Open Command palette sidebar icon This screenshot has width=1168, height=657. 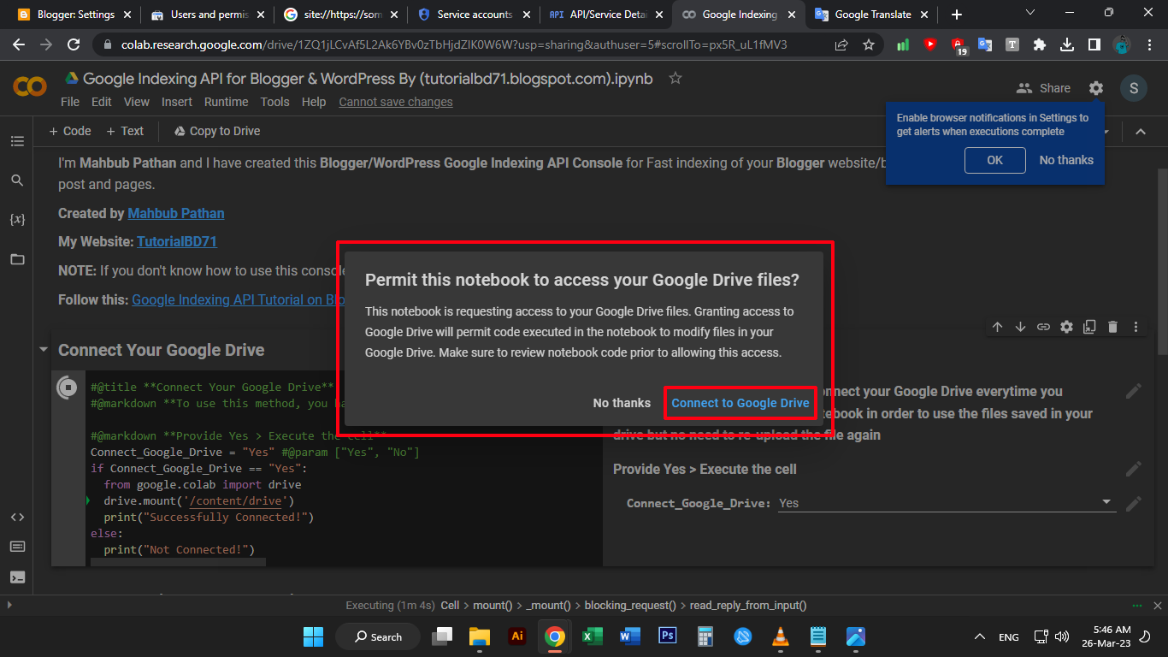[x=17, y=547]
